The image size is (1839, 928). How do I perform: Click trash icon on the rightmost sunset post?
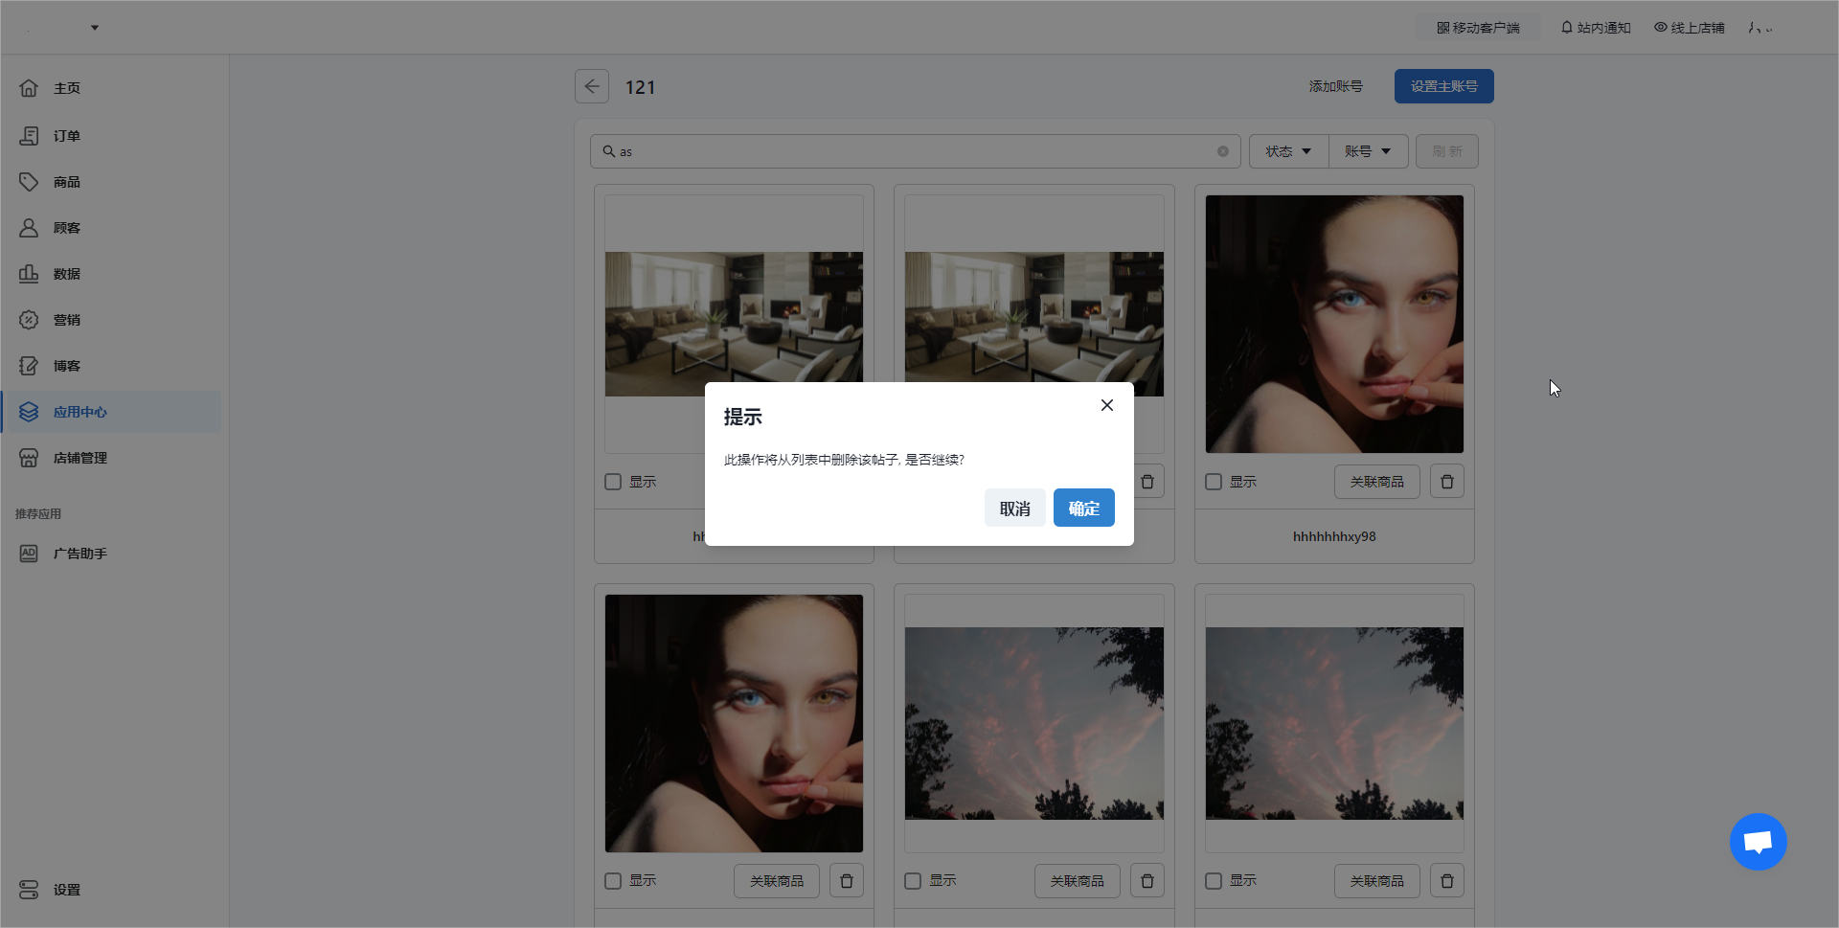click(1447, 881)
